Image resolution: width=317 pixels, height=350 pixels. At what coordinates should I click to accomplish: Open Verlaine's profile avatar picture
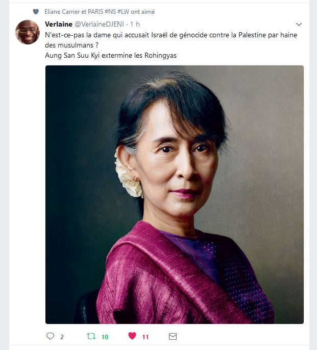pos(28,32)
